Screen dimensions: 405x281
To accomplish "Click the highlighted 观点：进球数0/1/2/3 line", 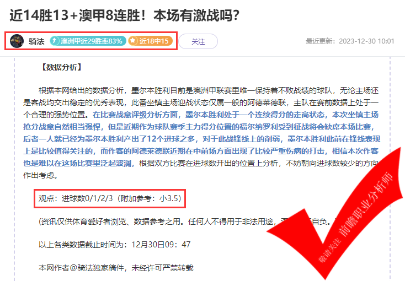I will click(x=110, y=198).
